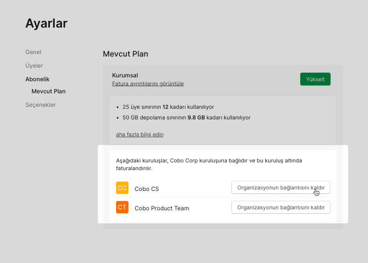Click the Cobo Corp billing description text
Screen dimensions: 368x263
point(209,164)
